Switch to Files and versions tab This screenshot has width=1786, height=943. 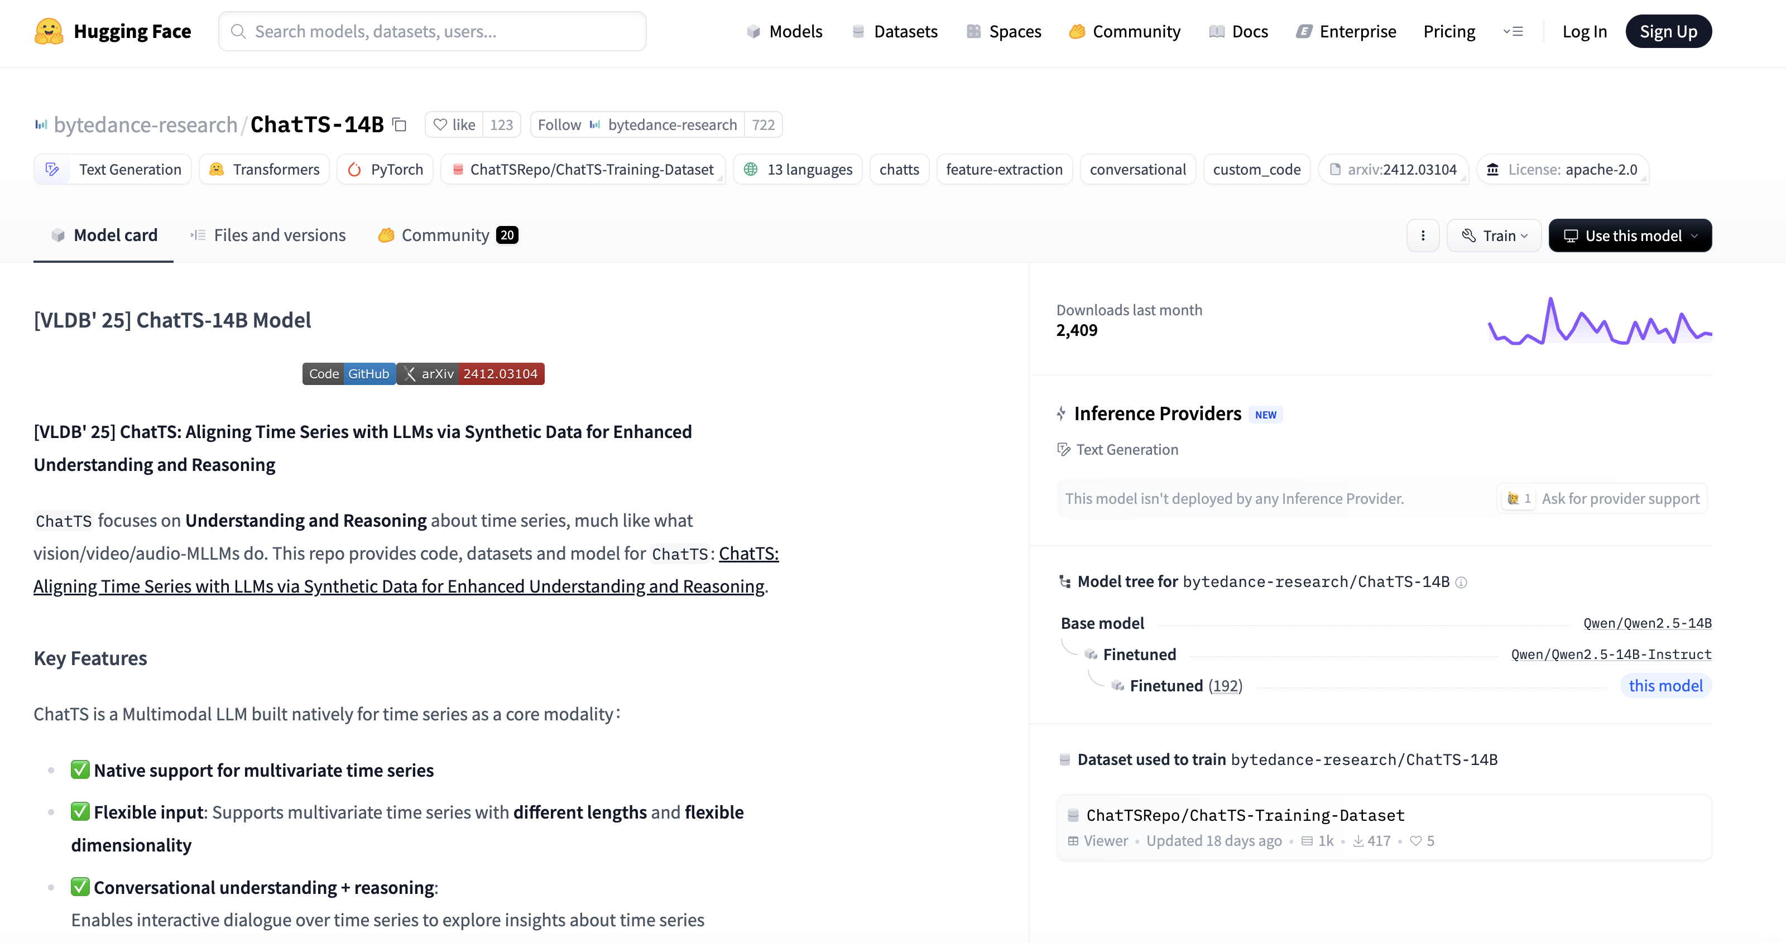click(268, 235)
